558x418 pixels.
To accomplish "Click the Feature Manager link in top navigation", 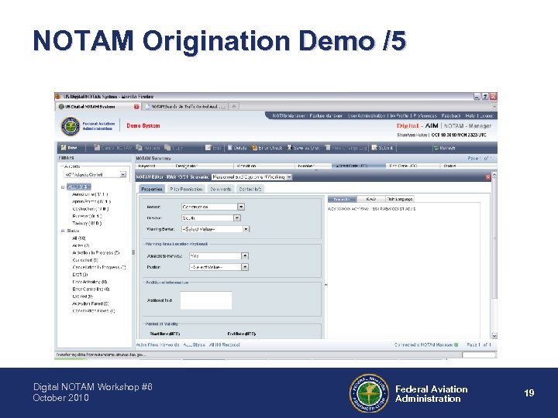I will (x=325, y=116).
